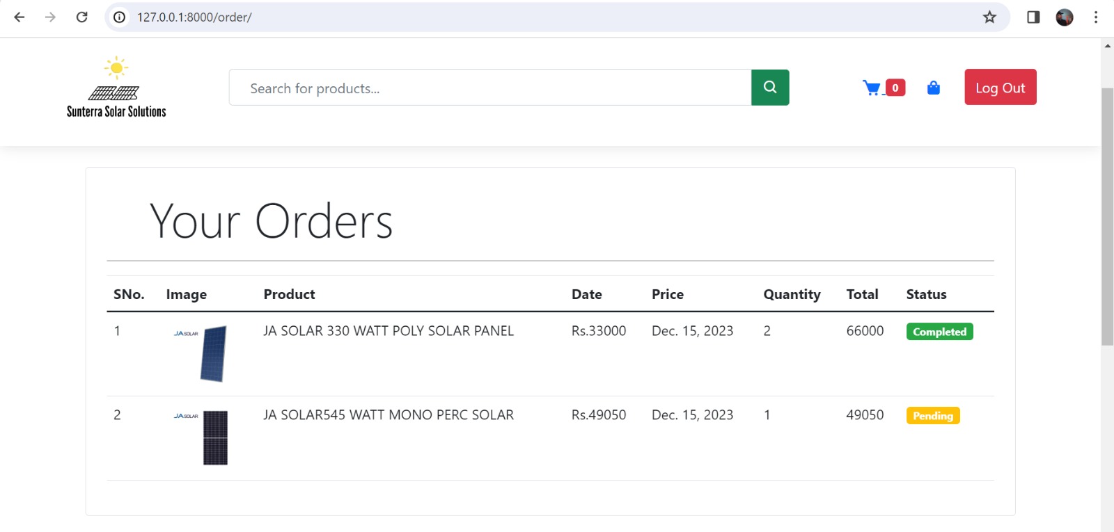Viewport: 1114px width, 532px height.
Task: Click serial number 1 in the orders table
Action: (x=117, y=331)
